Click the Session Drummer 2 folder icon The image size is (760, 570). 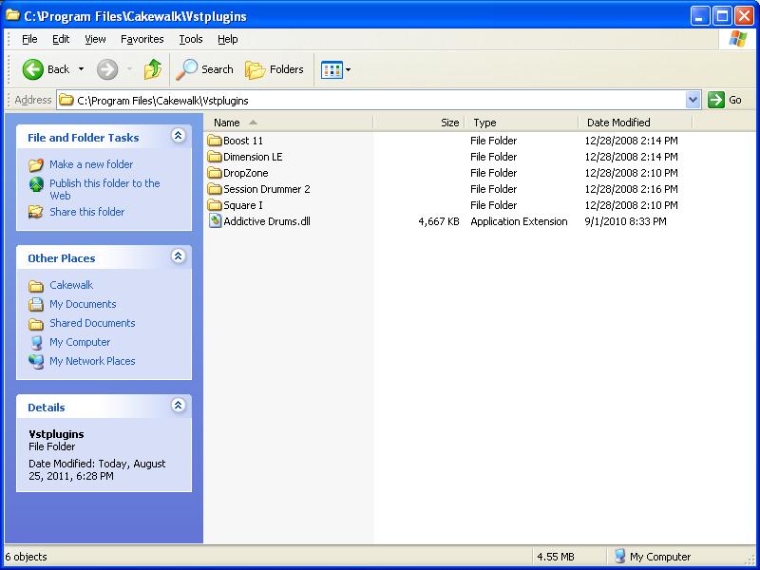(x=215, y=189)
